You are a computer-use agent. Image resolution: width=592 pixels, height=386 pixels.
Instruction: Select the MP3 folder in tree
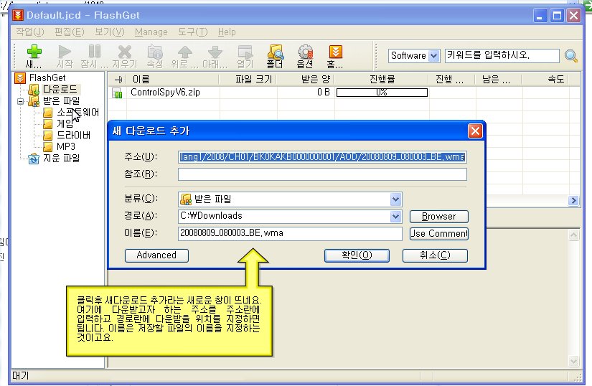pyautogui.click(x=65, y=146)
